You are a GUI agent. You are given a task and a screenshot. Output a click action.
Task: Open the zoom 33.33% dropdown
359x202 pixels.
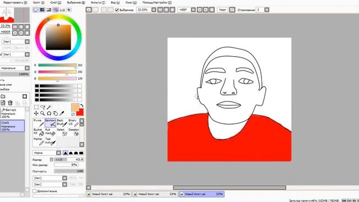(154, 10)
